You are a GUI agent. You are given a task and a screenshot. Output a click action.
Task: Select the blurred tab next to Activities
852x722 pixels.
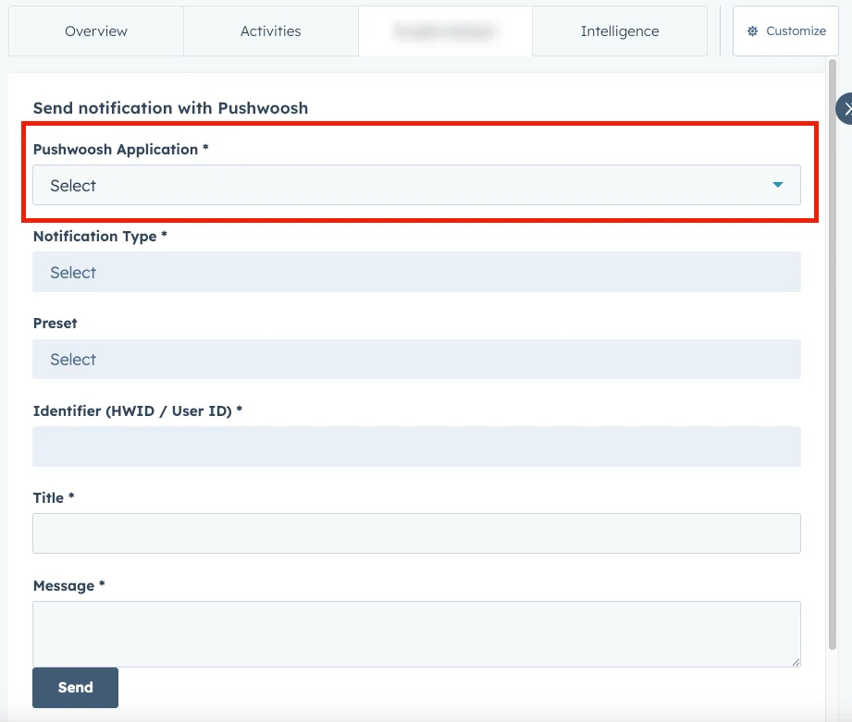(x=445, y=31)
